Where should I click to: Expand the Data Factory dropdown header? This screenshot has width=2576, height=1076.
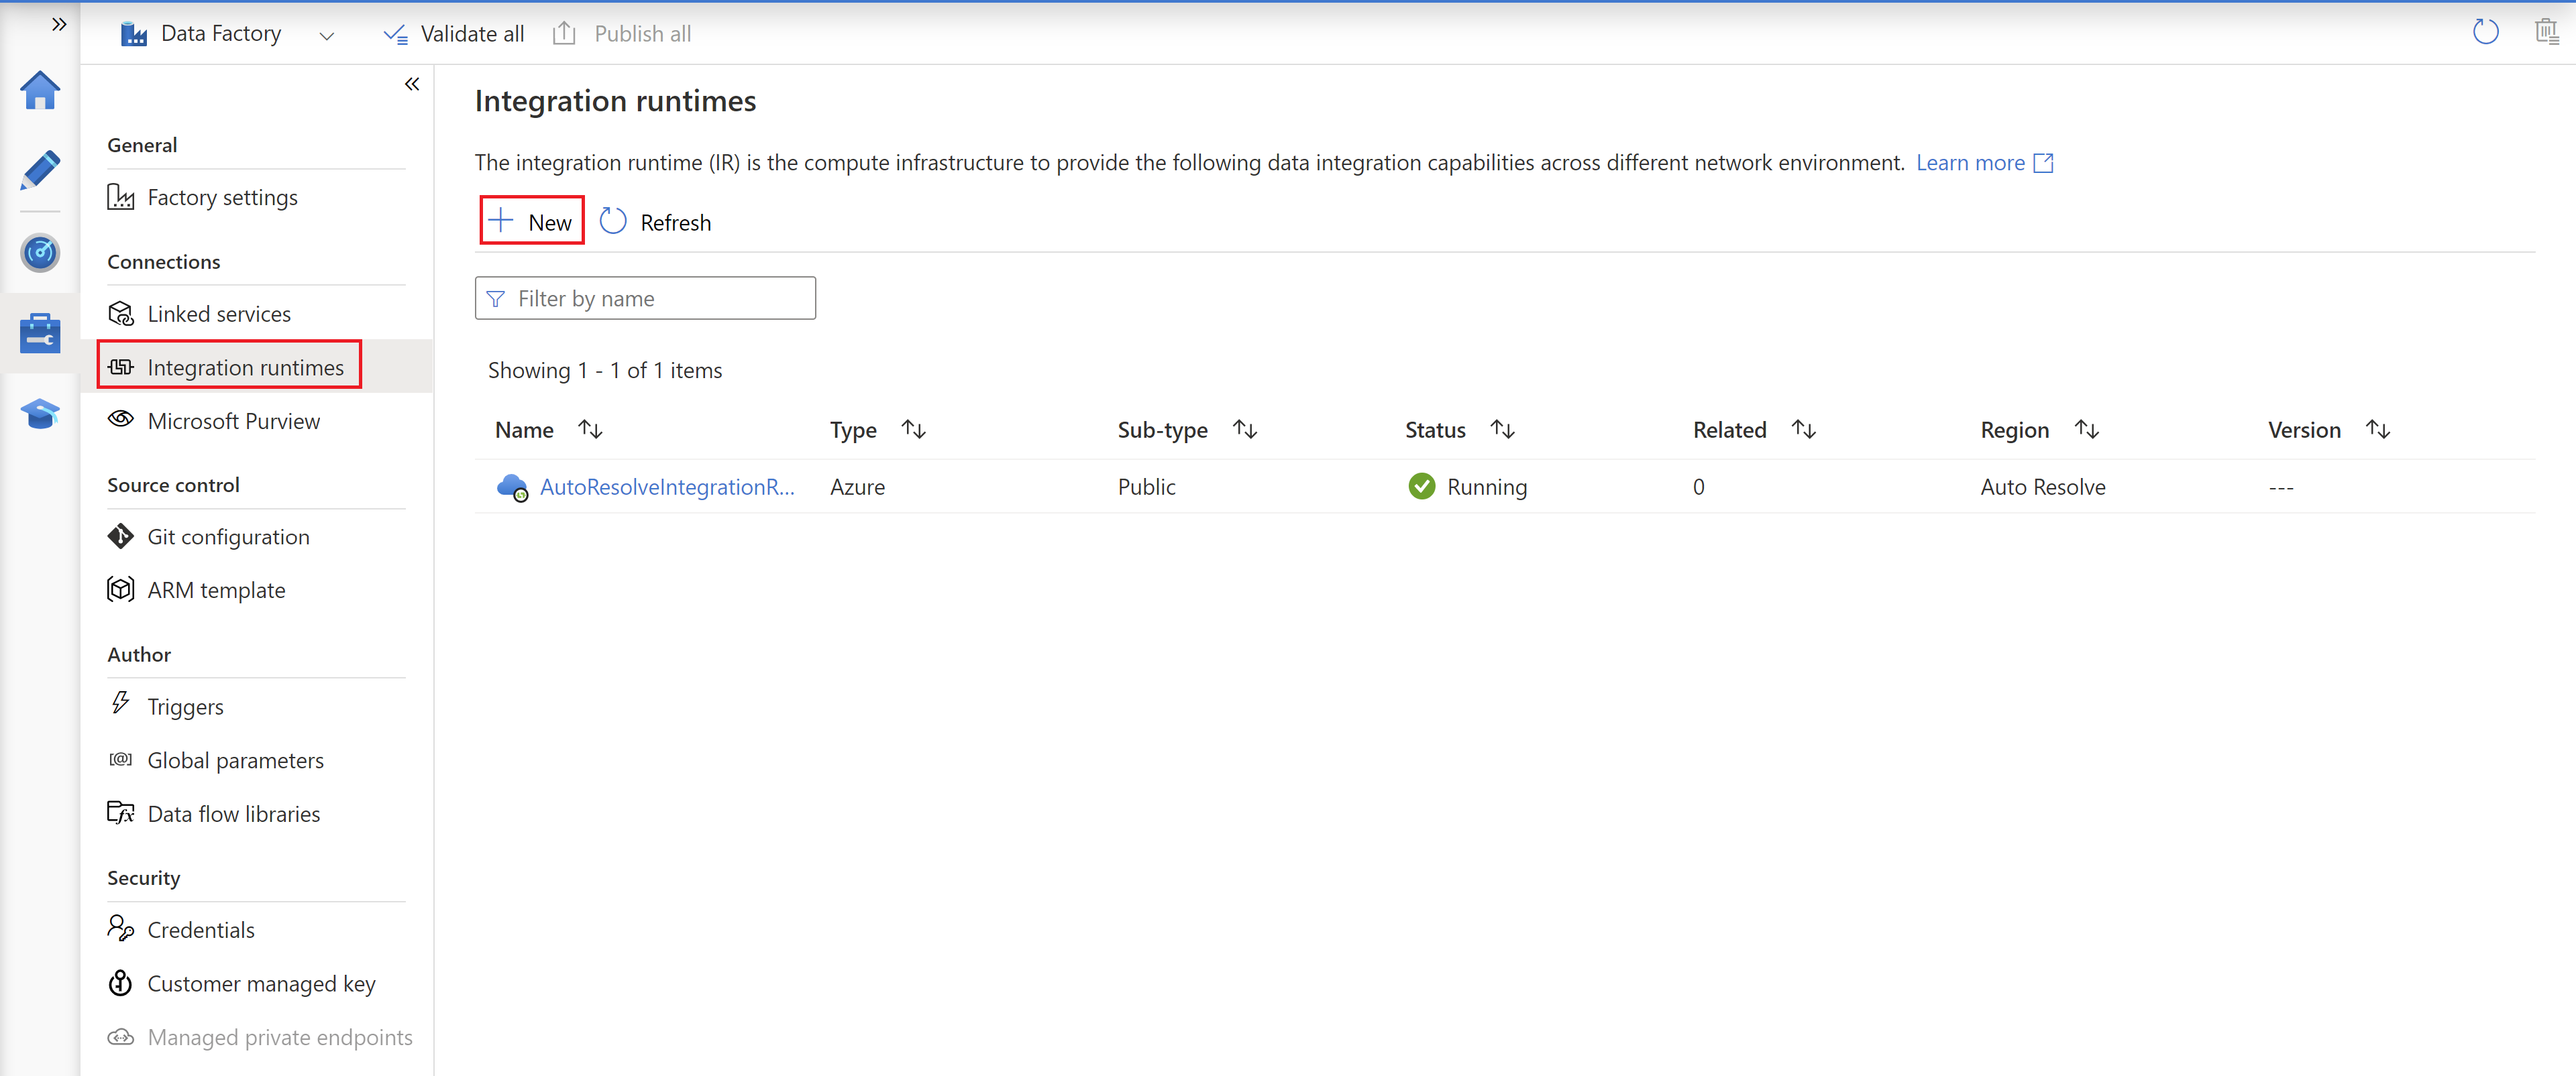[329, 33]
